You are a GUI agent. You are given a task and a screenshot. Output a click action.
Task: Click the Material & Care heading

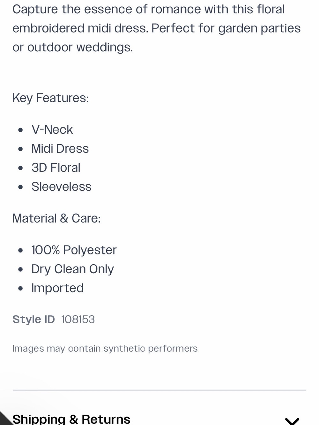pyautogui.click(x=56, y=218)
